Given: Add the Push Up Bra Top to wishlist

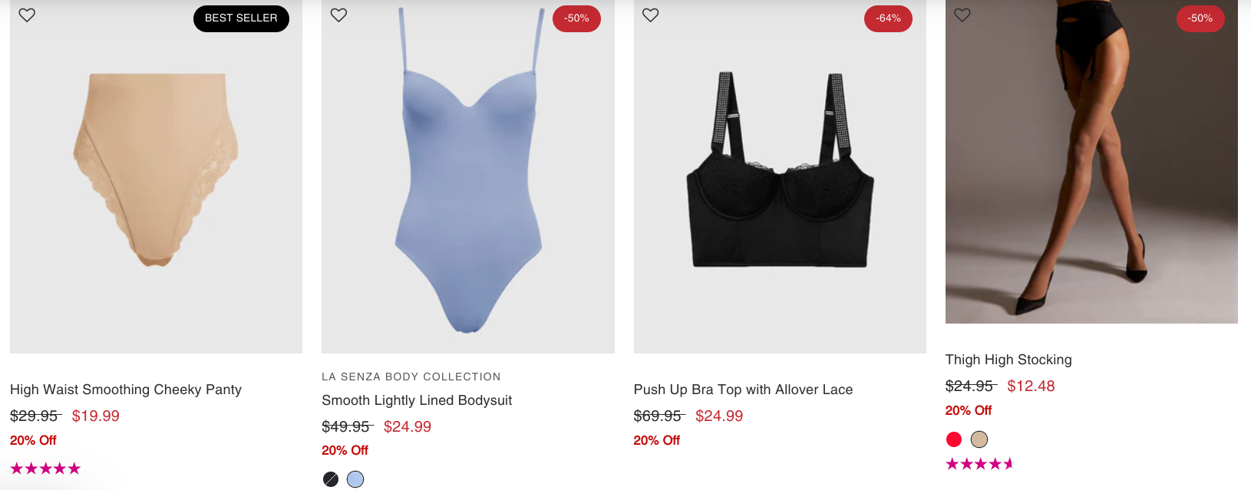Looking at the screenshot, I should pos(651,15).
